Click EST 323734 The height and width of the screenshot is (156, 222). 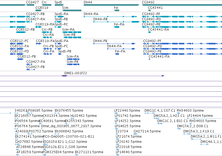(116, 134)
